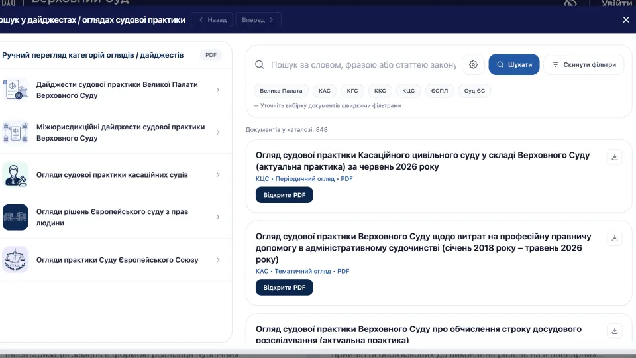Toggle the КАС quick filter chip

325,91
